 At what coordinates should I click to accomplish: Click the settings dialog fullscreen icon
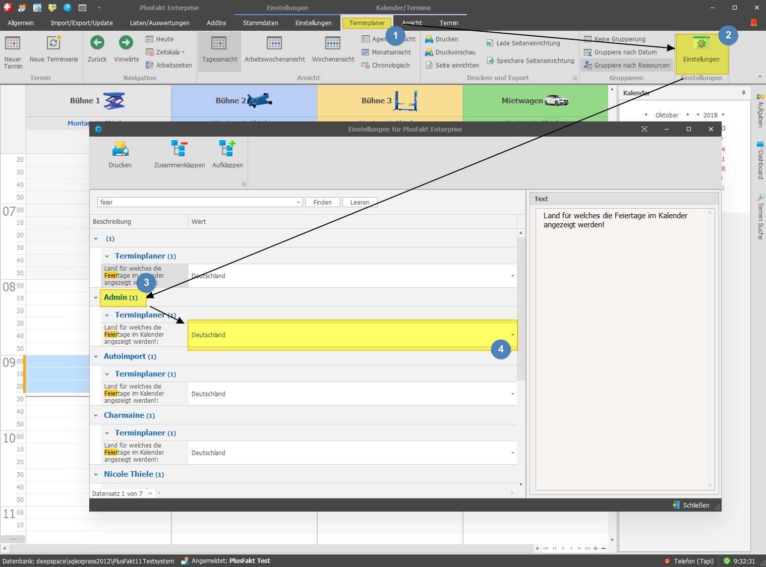coord(644,129)
